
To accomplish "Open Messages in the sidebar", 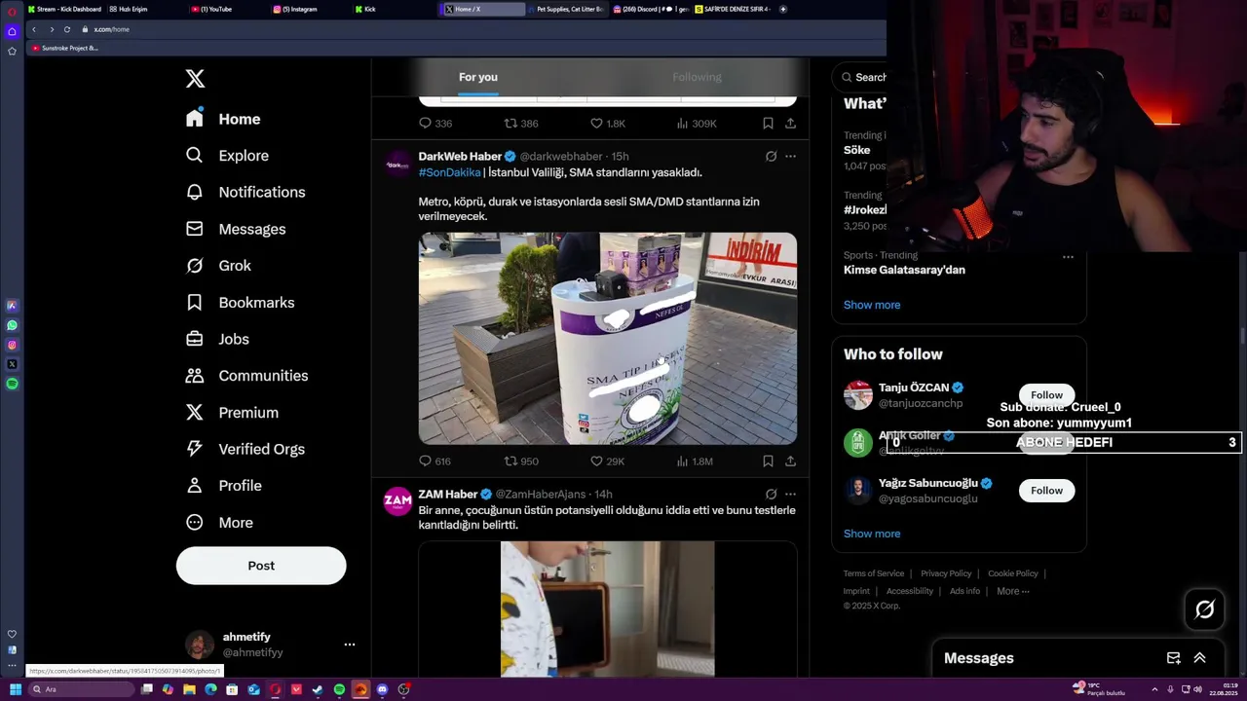I will pyautogui.click(x=235, y=229).
